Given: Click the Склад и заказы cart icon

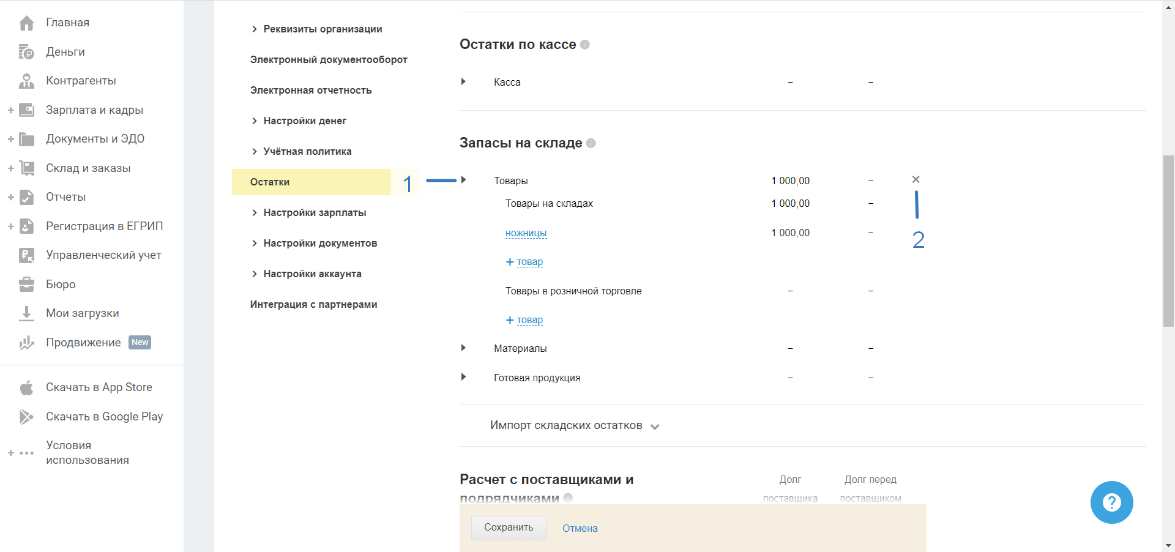Looking at the screenshot, I should [26, 168].
